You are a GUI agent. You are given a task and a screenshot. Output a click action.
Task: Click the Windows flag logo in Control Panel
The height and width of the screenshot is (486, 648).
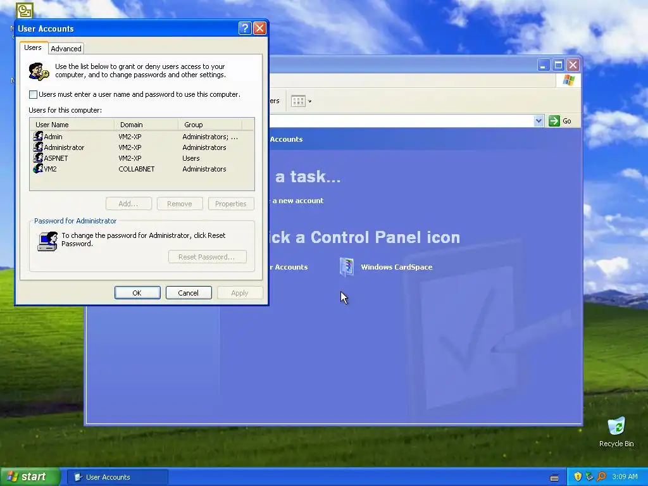pyautogui.click(x=569, y=80)
